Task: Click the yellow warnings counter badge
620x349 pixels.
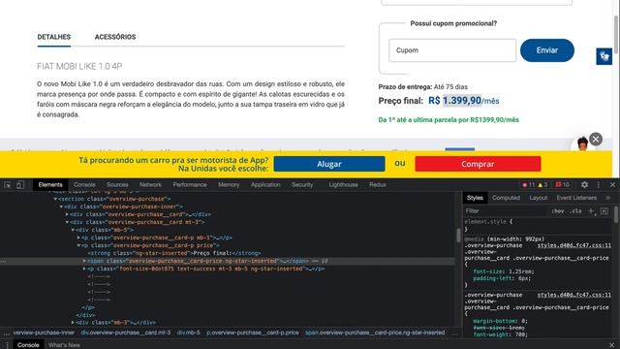Action: click(542, 185)
